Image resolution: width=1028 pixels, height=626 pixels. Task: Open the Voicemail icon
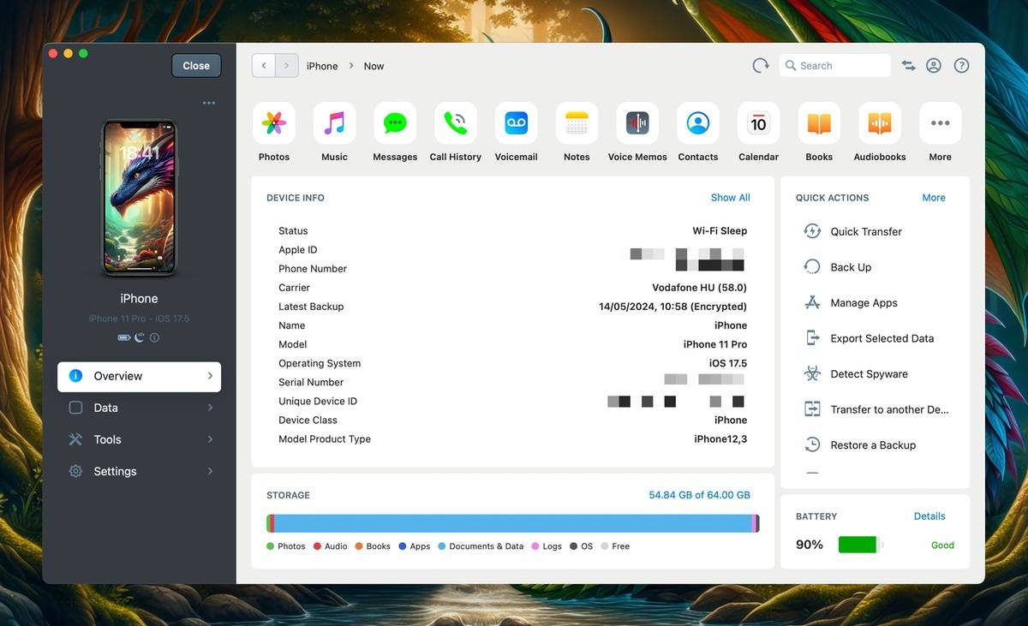click(x=517, y=123)
